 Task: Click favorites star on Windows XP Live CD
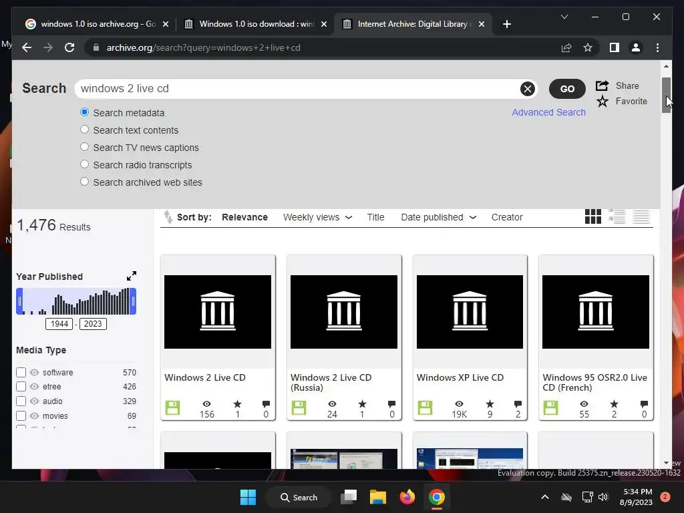coord(490,404)
